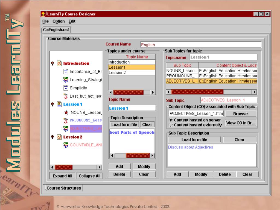Click the Importance_of_En document icon
Screen dimensions: 280x210
click(66, 72)
